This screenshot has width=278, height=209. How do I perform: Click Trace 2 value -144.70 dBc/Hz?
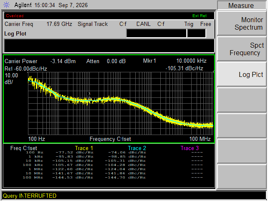pos(125,177)
